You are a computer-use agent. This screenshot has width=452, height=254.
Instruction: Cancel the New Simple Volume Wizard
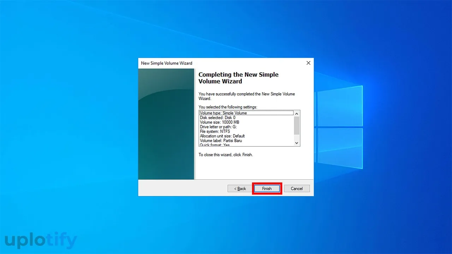(297, 188)
